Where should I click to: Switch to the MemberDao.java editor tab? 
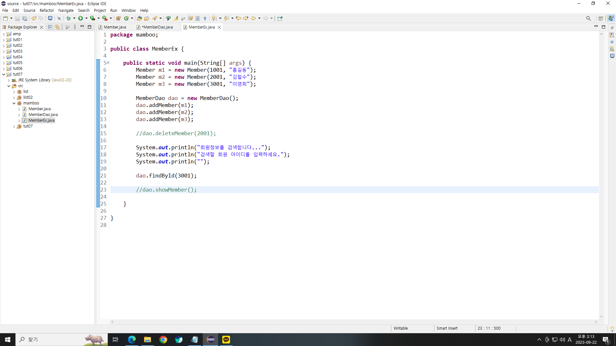click(157, 27)
